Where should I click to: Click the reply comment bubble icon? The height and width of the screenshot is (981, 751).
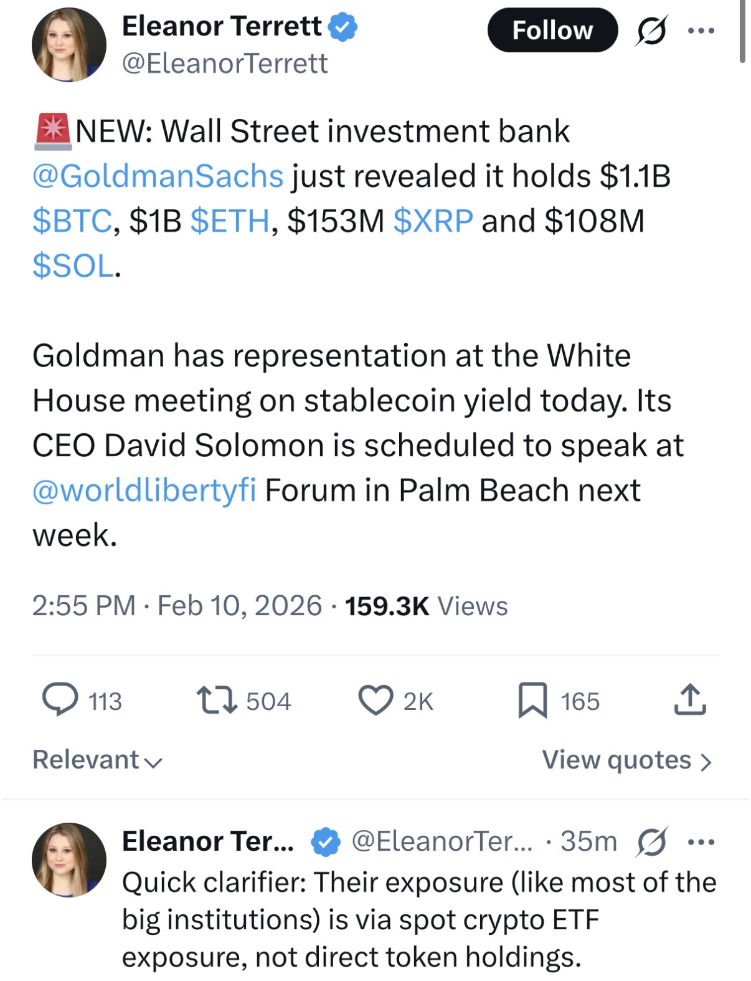tap(60, 700)
